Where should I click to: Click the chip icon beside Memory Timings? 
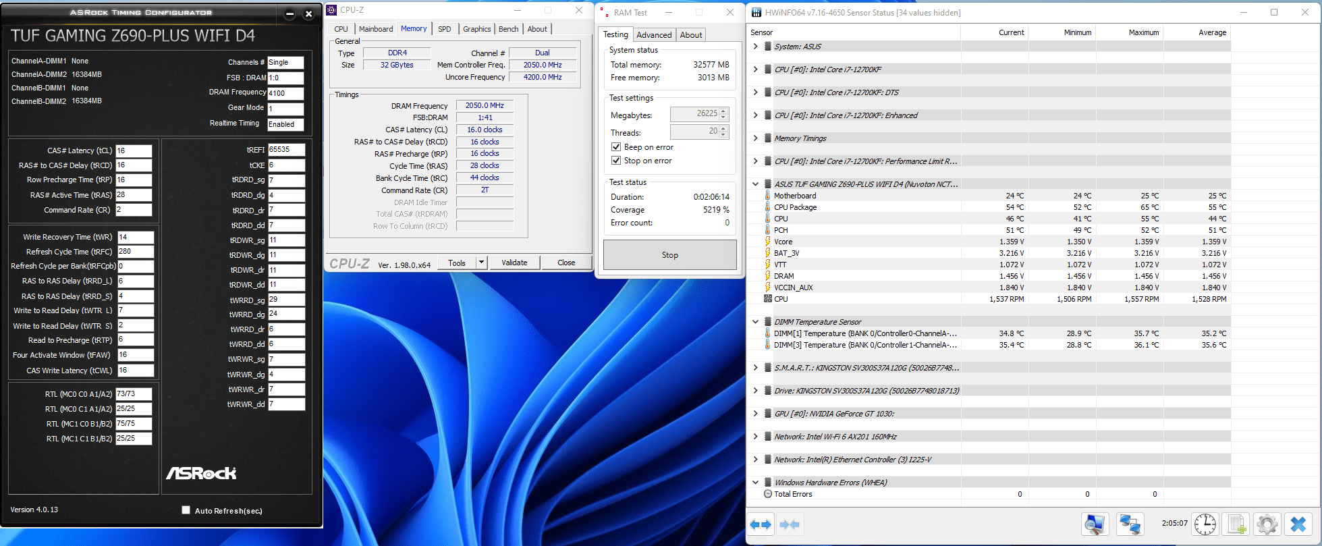768,138
